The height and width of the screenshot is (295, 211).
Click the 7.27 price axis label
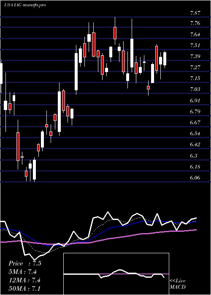[195, 67]
